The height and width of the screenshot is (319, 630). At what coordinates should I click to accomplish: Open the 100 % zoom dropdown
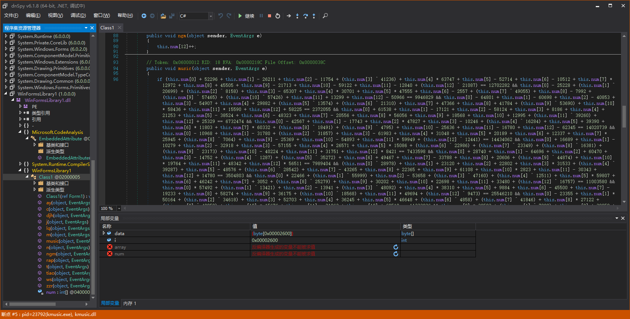(119, 208)
